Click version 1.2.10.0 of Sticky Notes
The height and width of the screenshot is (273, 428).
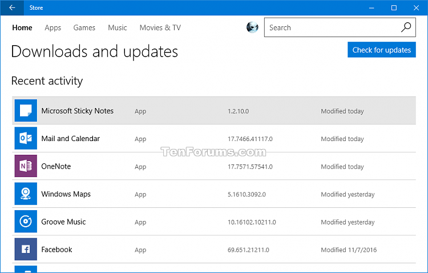click(238, 111)
